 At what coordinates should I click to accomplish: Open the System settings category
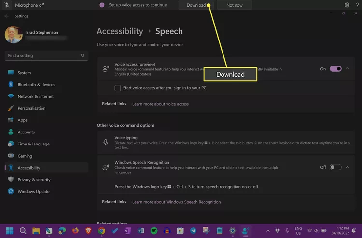click(x=46, y=73)
